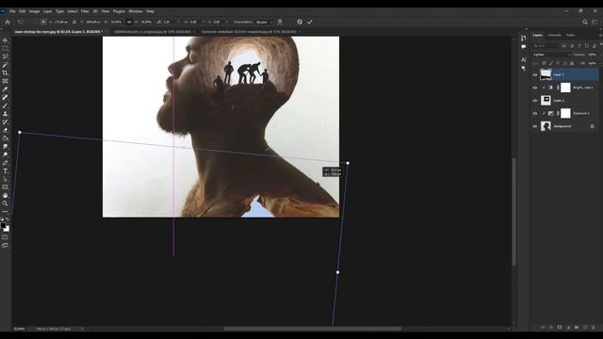Viewport: 603px width, 339px height.
Task: Cancel the transform with the circle-slash icon
Action: pyautogui.click(x=300, y=22)
